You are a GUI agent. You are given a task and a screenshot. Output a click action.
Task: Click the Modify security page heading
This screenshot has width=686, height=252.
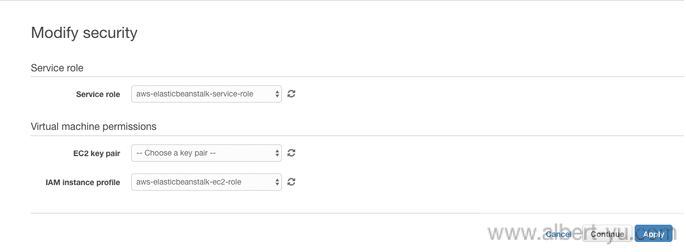(x=84, y=33)
